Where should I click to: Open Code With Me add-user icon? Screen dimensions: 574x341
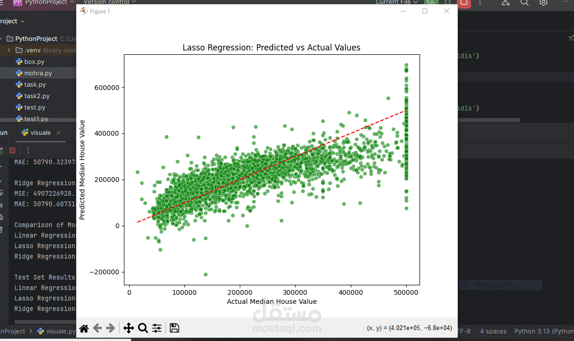point(506,2)
